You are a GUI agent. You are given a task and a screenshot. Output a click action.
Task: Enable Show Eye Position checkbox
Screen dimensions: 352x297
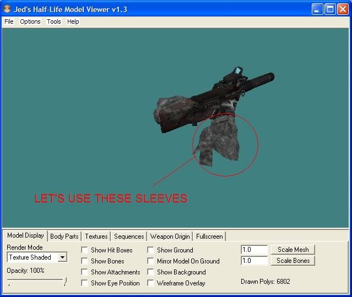pyautogui.click(x=84, y=283)
